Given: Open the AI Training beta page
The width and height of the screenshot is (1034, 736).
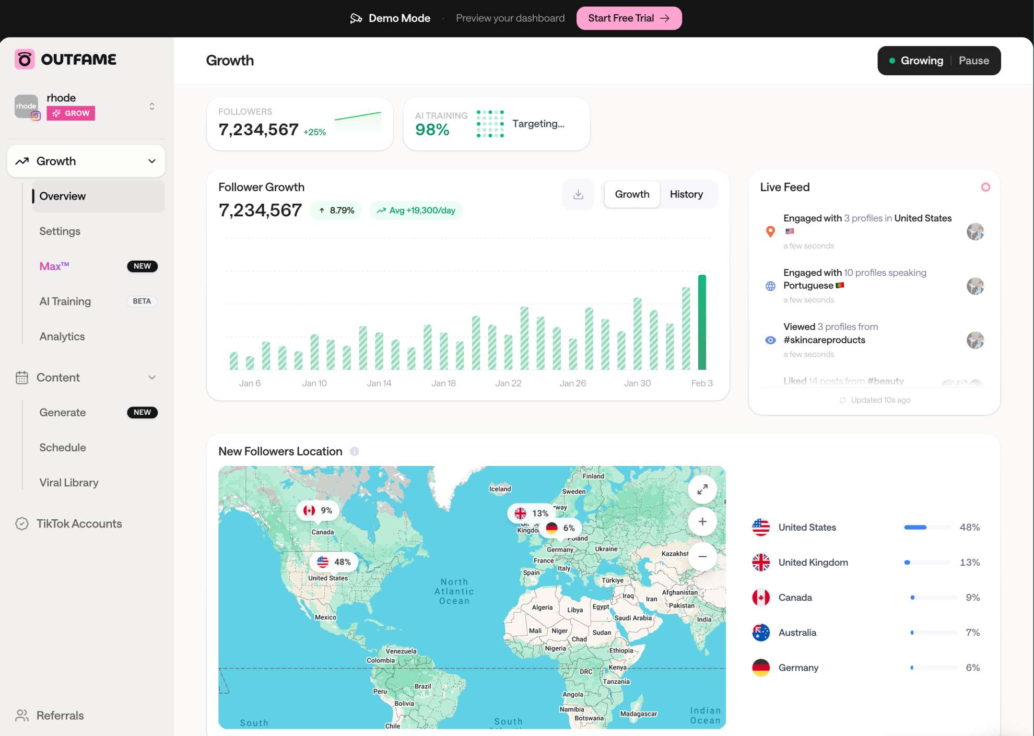Looking at the screenshot, I should pyautogui.click(x=65, y=301).
